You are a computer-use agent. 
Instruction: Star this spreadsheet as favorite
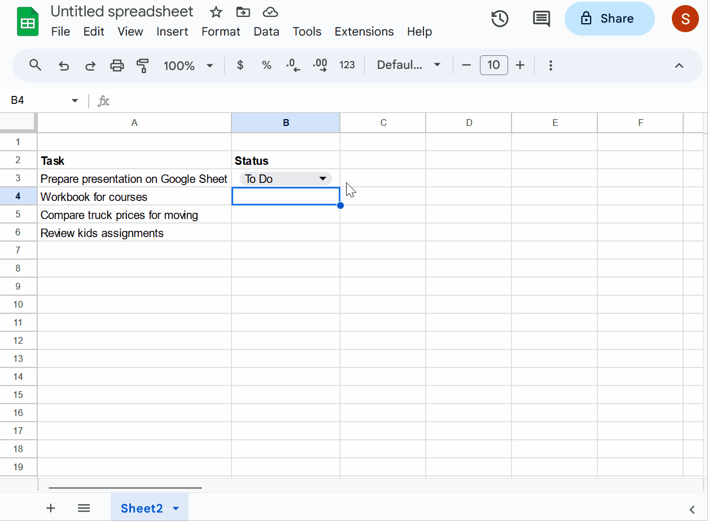(x=215, y=11)
